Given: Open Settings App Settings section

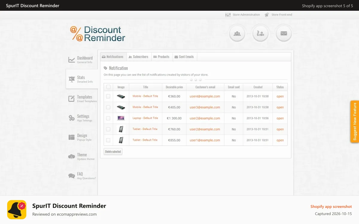Looking at the screenshot, I should 82,118.
